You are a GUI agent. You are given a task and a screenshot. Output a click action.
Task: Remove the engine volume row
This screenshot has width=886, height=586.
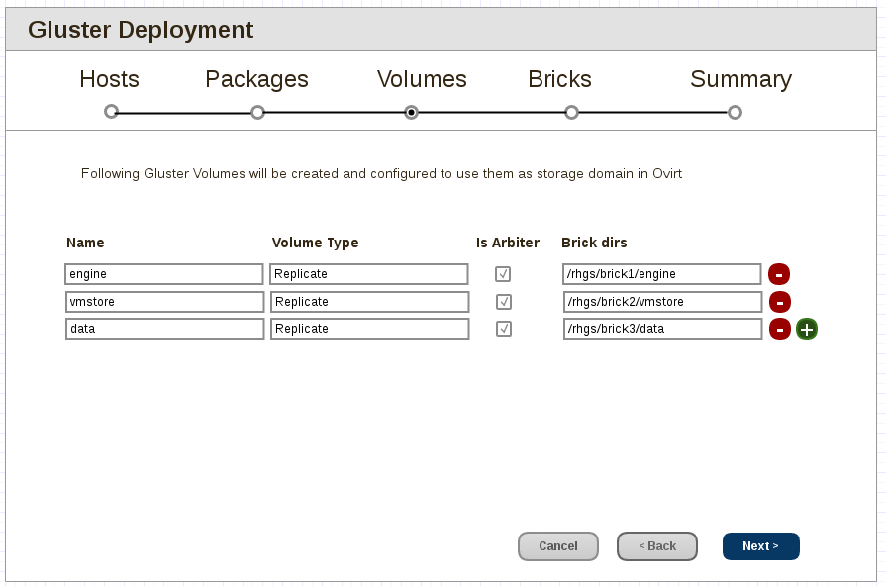[779, 274]
